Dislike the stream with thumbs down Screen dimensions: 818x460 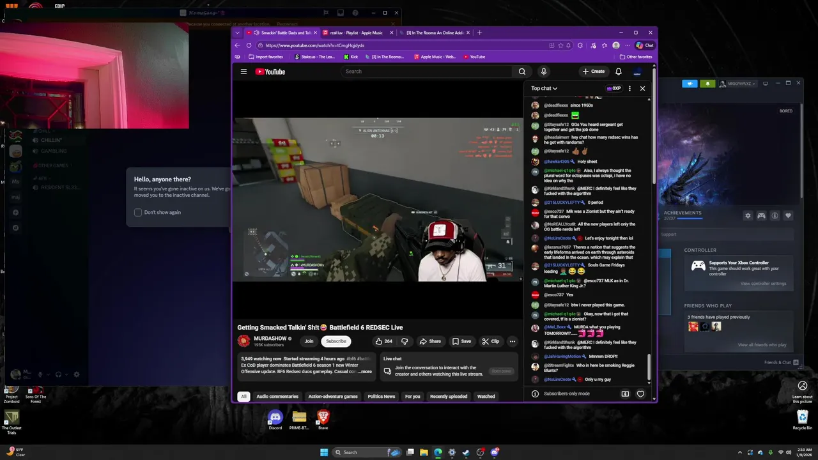[404, 341]
